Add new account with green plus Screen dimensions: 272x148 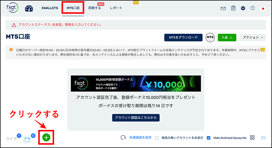pos(46,137)
